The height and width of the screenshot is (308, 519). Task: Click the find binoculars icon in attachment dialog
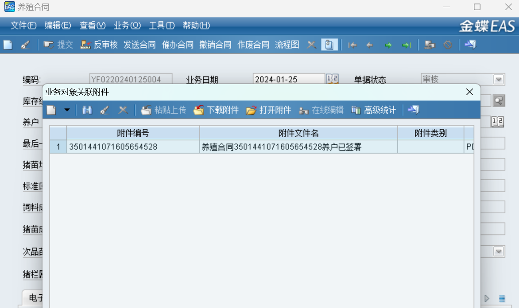pos(87,110)
